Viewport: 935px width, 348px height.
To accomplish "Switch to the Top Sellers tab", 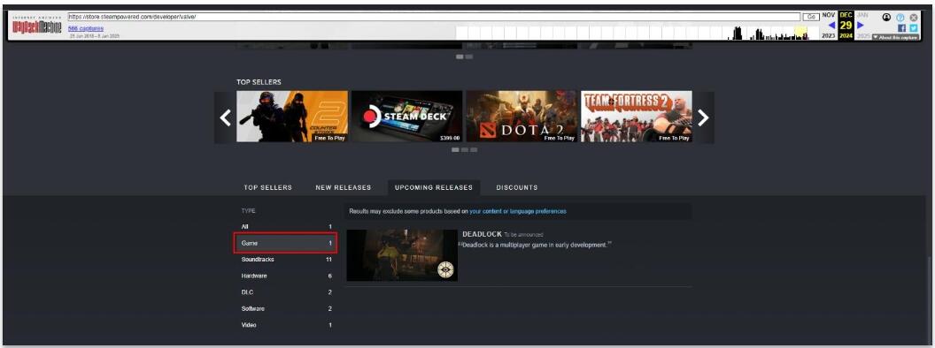I will 267,187.
